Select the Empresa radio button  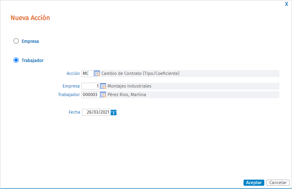coord(16,41)
